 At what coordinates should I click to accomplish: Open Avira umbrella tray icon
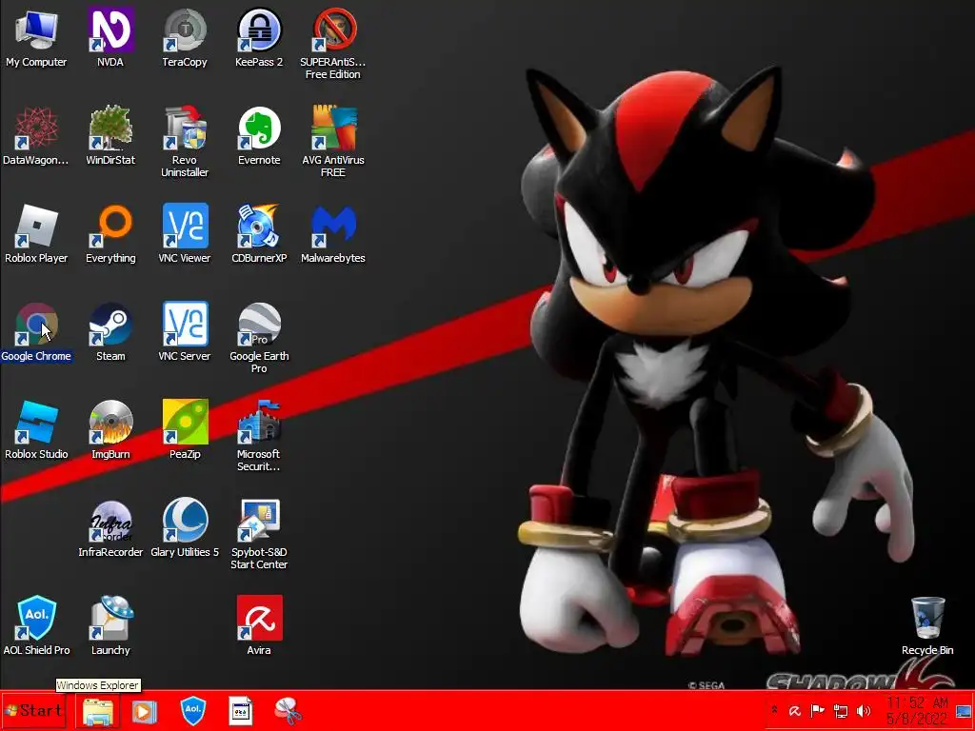(795, 710)
